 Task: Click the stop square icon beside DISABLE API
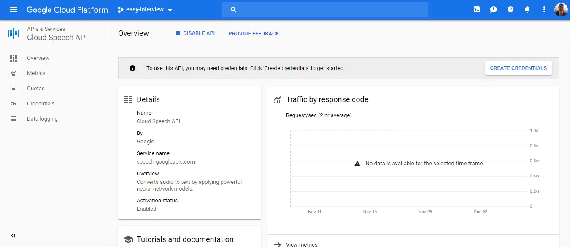click(178, 33)
